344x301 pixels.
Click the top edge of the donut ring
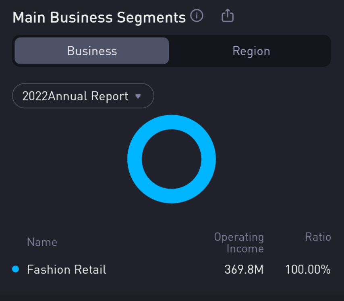coord(172,122)
